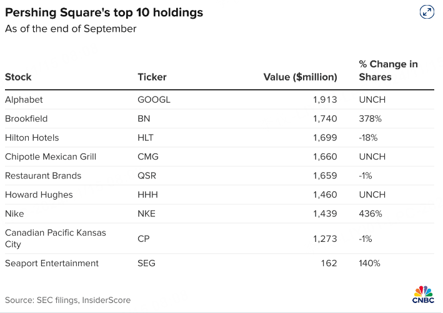The height and width of the screenshot is (313, 443).
Task: Click the expand fullscreen icon
Action: 427,12
